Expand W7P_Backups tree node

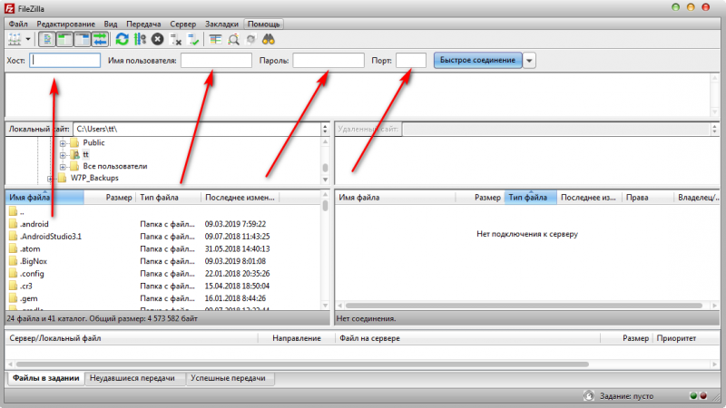50,179
